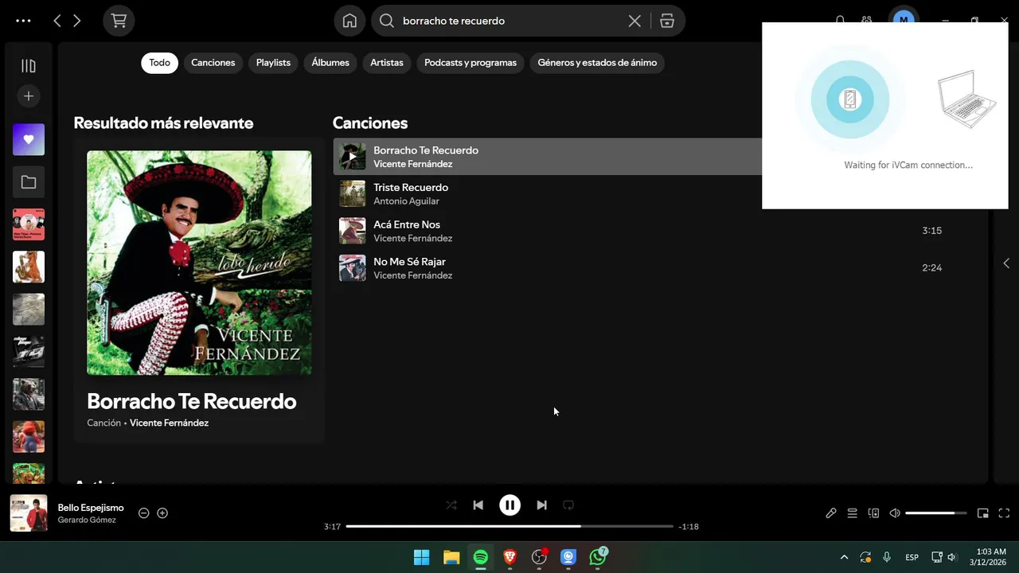Open File Explorer from taskbar
This screenshot has width=1019, height=573.
pyautogui.click(x=451, y=558)
